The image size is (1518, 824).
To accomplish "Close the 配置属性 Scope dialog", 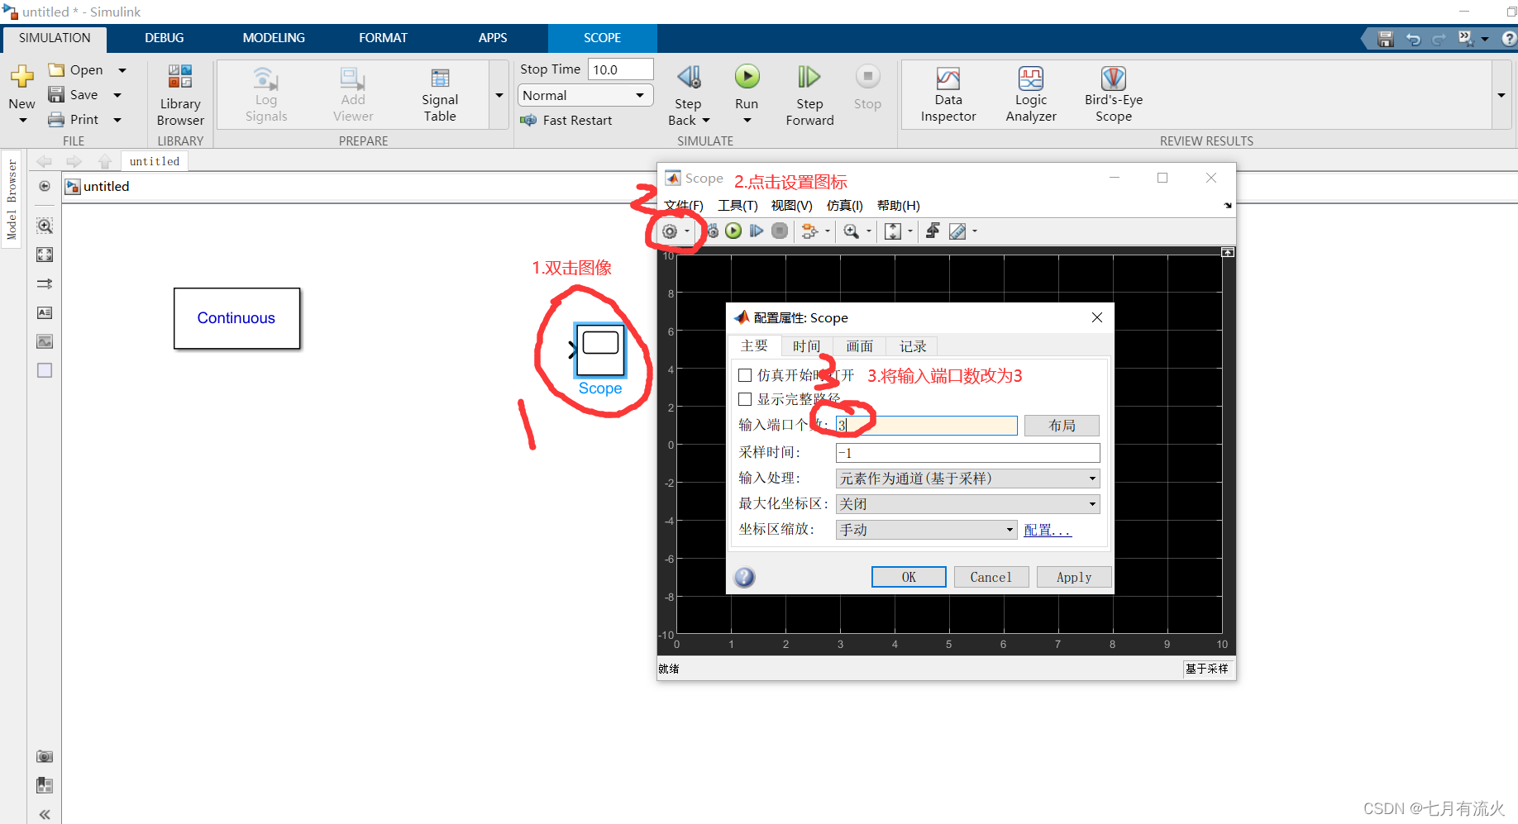I will coord(1096,317).
